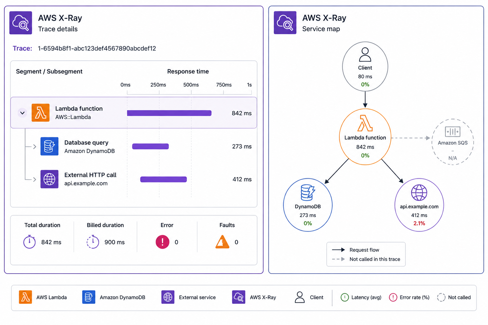The width and height of the screenshot is (488, 325).
Task: Click the "80 ms" latency in Client node
Action: point(365,76)
